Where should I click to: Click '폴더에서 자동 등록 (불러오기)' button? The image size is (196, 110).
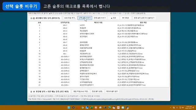pos(45,18)
